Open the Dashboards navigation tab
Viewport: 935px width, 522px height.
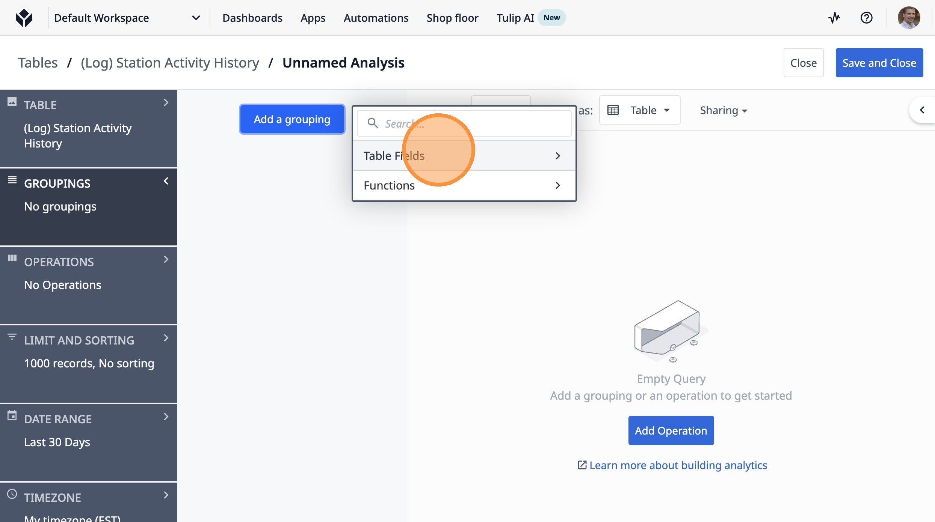point(252,18)
